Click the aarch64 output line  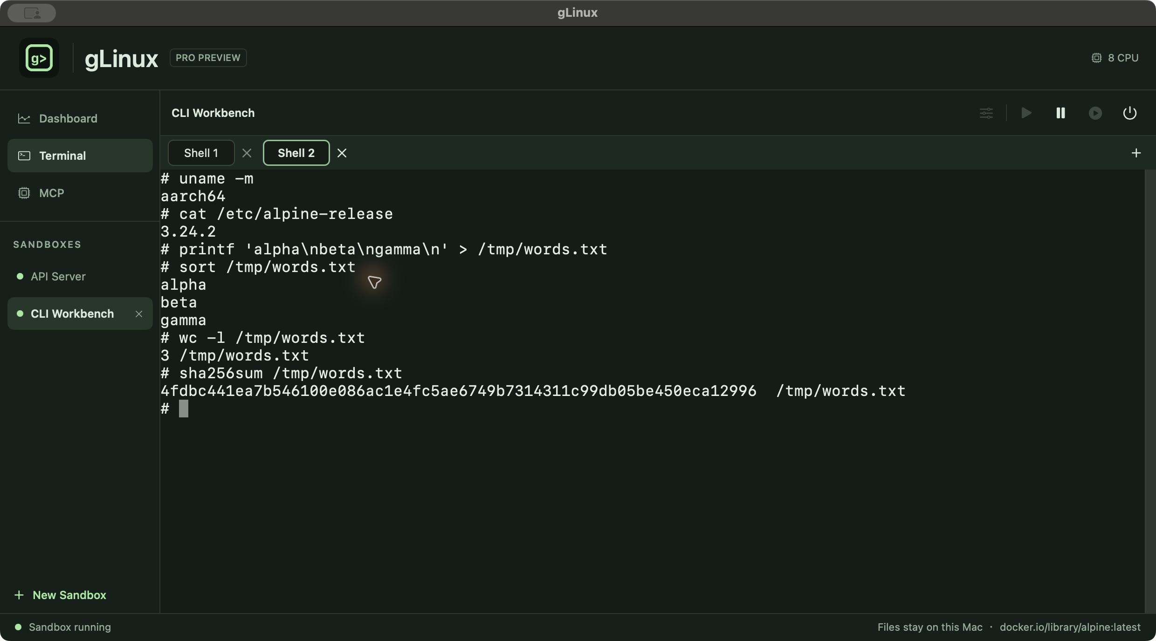193,196
